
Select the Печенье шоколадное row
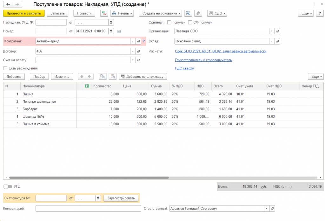[163, 101]
